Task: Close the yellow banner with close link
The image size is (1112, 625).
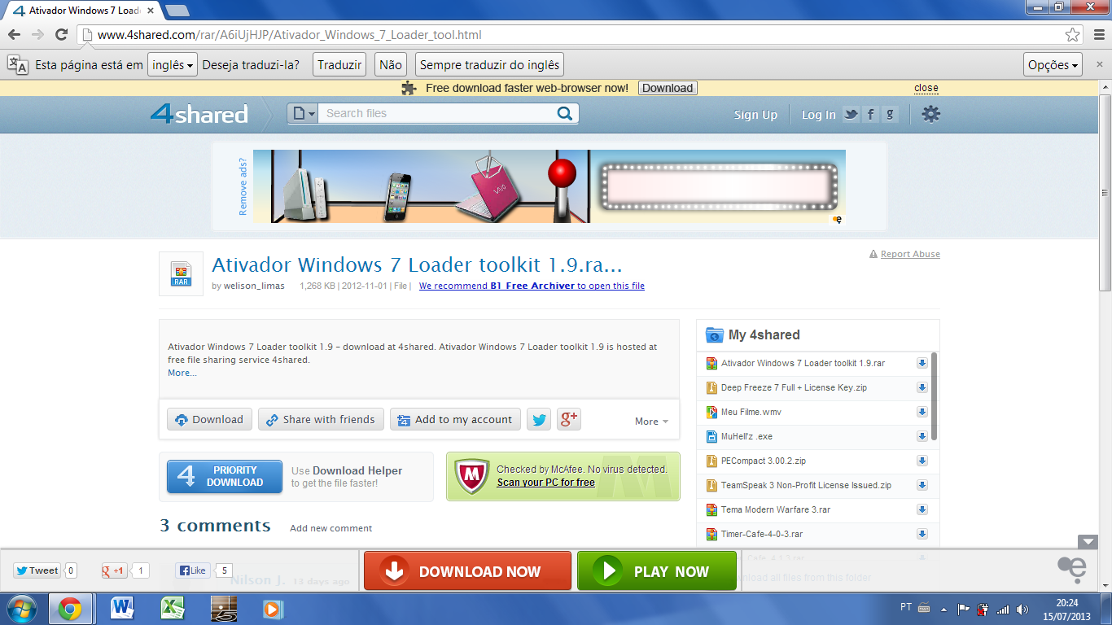Action: 926,88
